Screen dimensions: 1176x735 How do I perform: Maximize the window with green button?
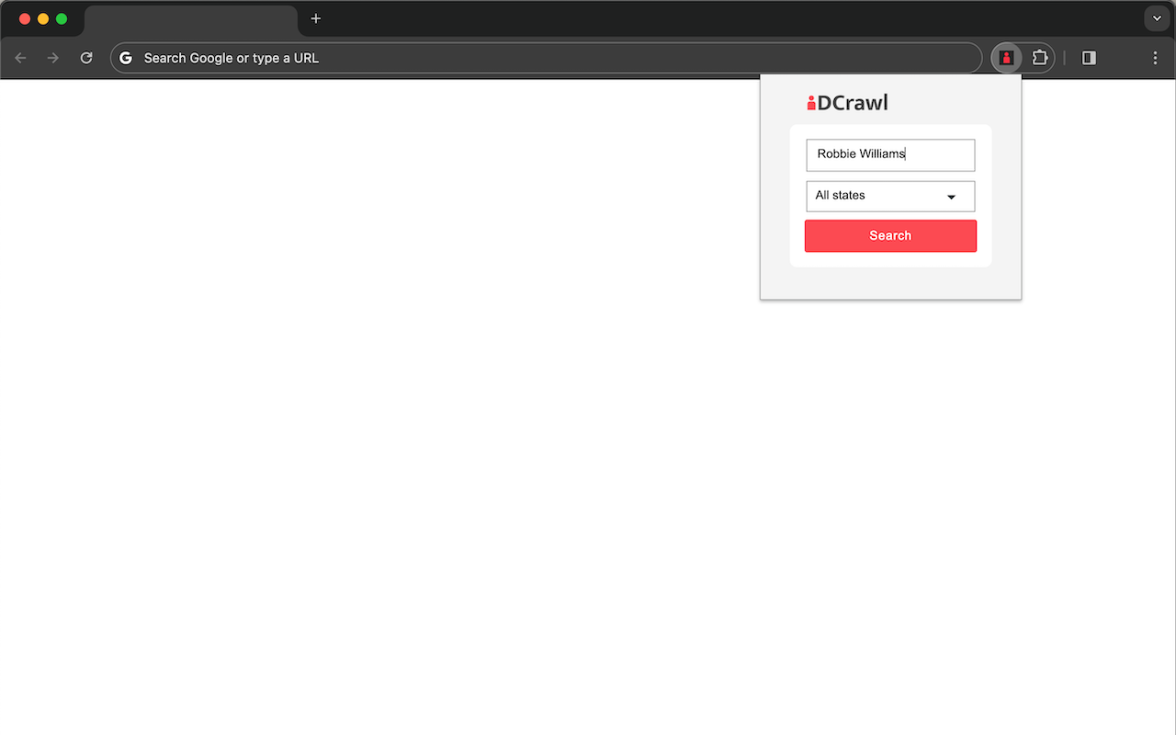pyautogui.click(x=62, y=18)
